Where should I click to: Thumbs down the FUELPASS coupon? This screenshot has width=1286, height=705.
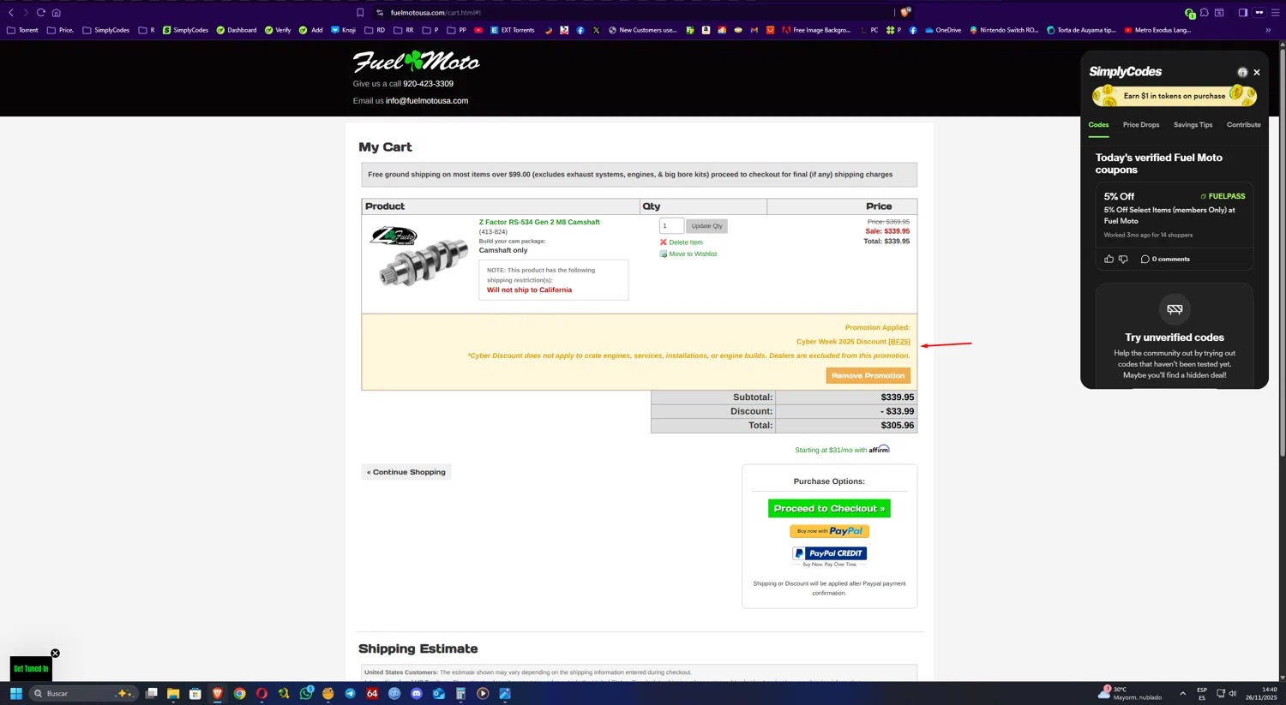point(1123,259)
